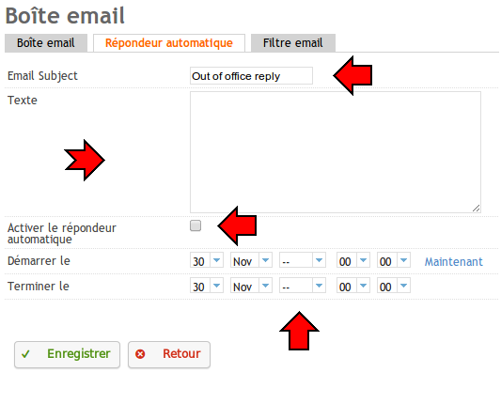Open the Démarrer le month dropdown showing Nov
This screenshot has width=501, height=419.
pos(251,260)
